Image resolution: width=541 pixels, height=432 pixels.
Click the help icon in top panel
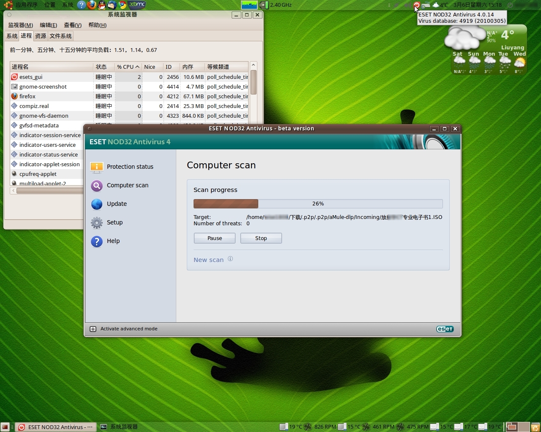[x=81, y=5]
